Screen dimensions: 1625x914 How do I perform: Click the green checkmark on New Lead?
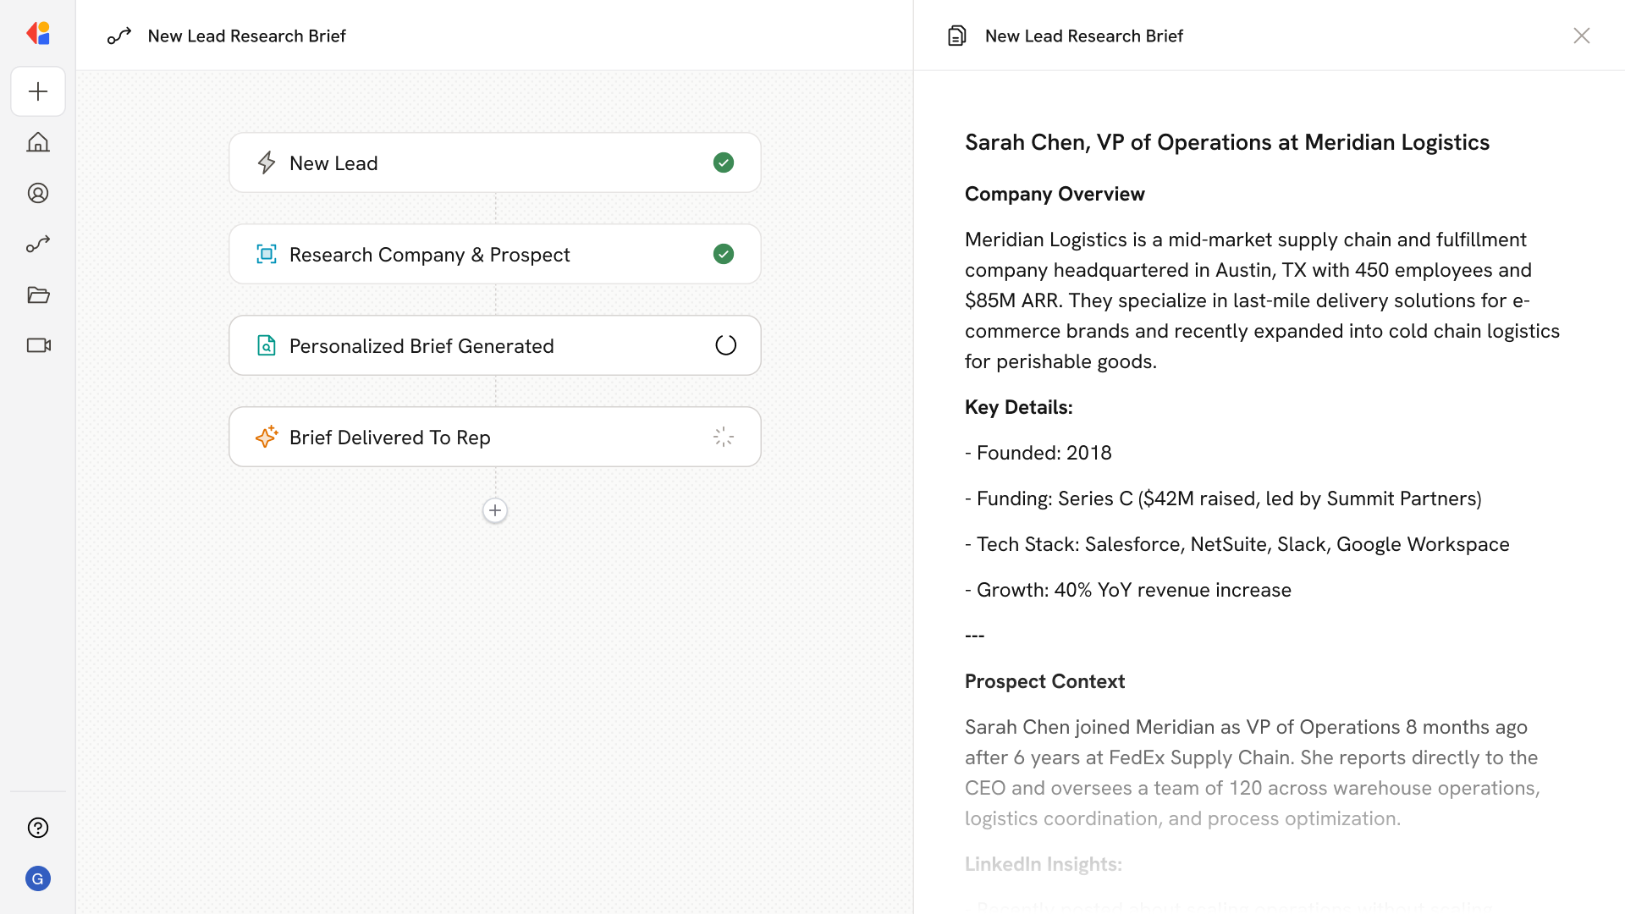(724, 162)
